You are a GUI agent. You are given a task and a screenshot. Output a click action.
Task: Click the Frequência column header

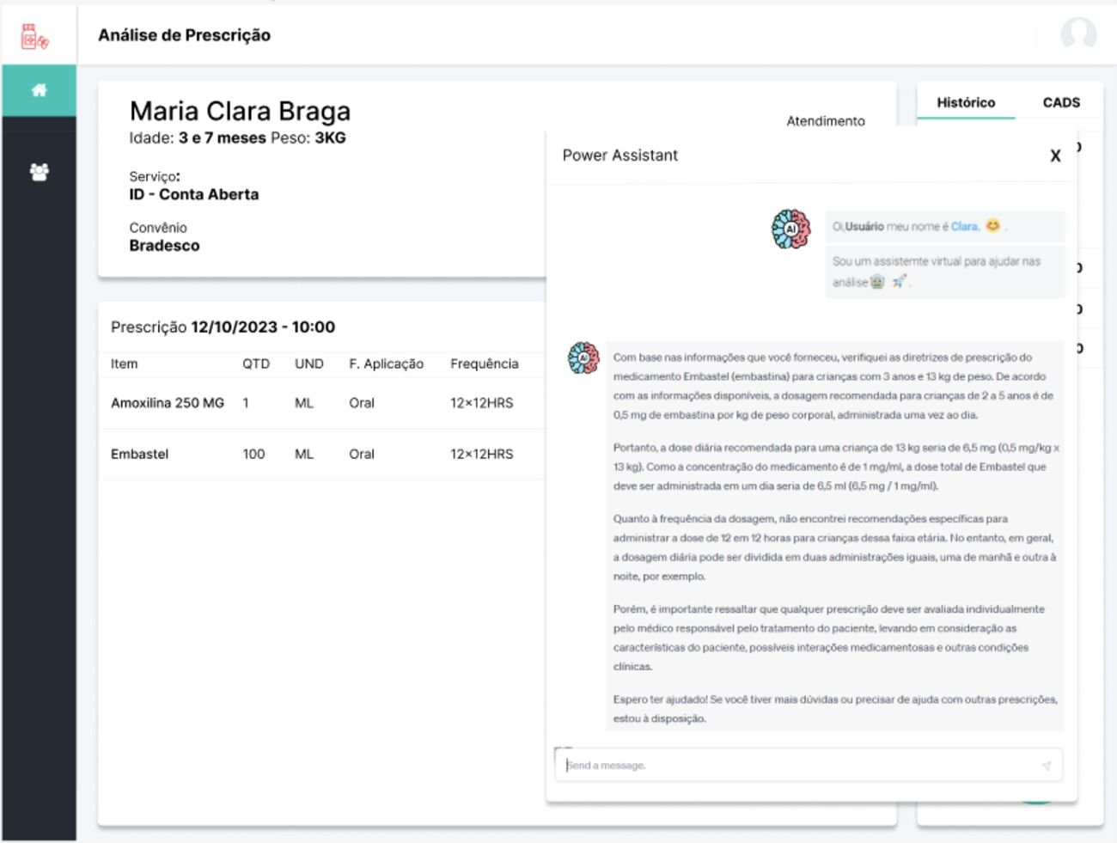(x=485, y=363)
